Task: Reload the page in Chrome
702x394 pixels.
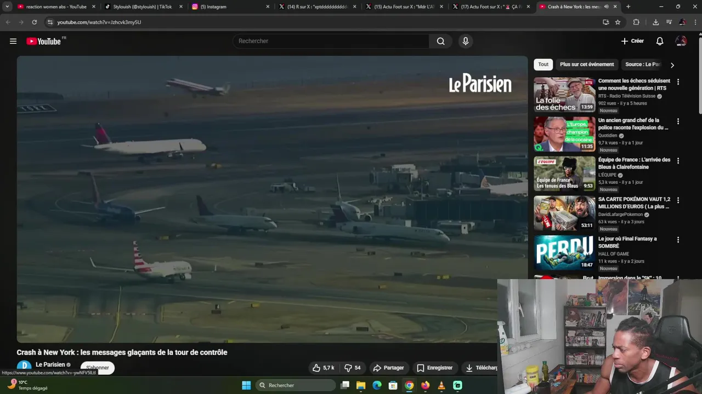Action: tap(34, 22)
